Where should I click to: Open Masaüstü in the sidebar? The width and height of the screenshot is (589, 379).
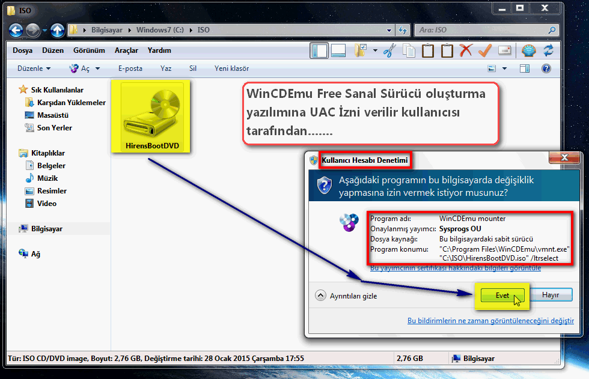(53, 115)
